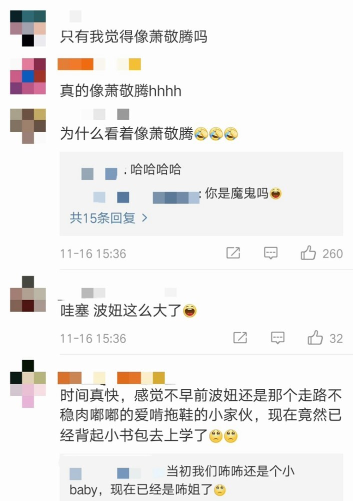The width and height of the screenshot is (353, 501).
Task: Reply to the 波妞这么大了 comment
Action: tap(277, 338)
